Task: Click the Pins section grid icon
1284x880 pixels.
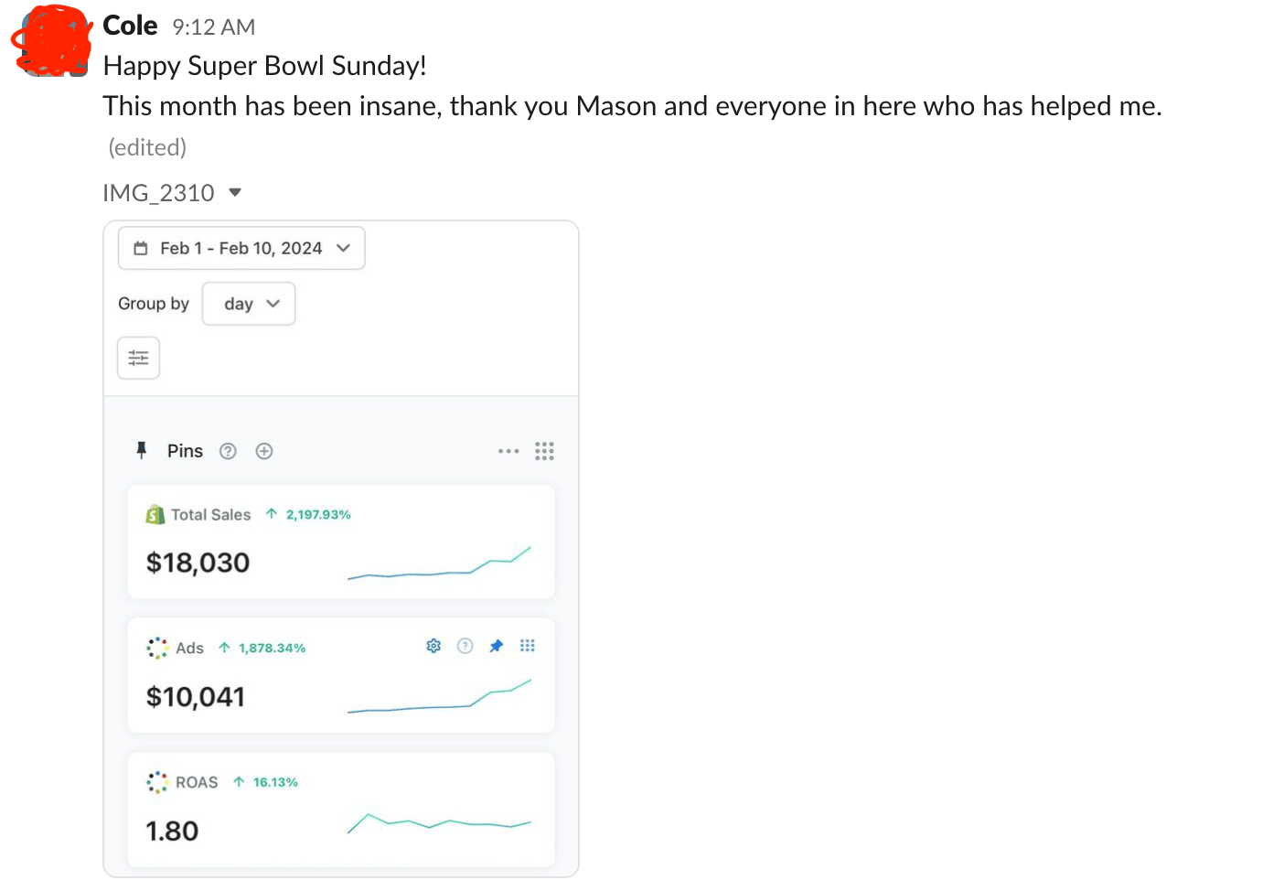Action: [544, 451]
